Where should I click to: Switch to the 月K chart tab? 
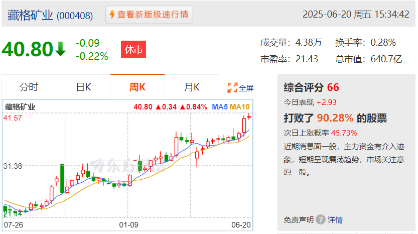192,87
